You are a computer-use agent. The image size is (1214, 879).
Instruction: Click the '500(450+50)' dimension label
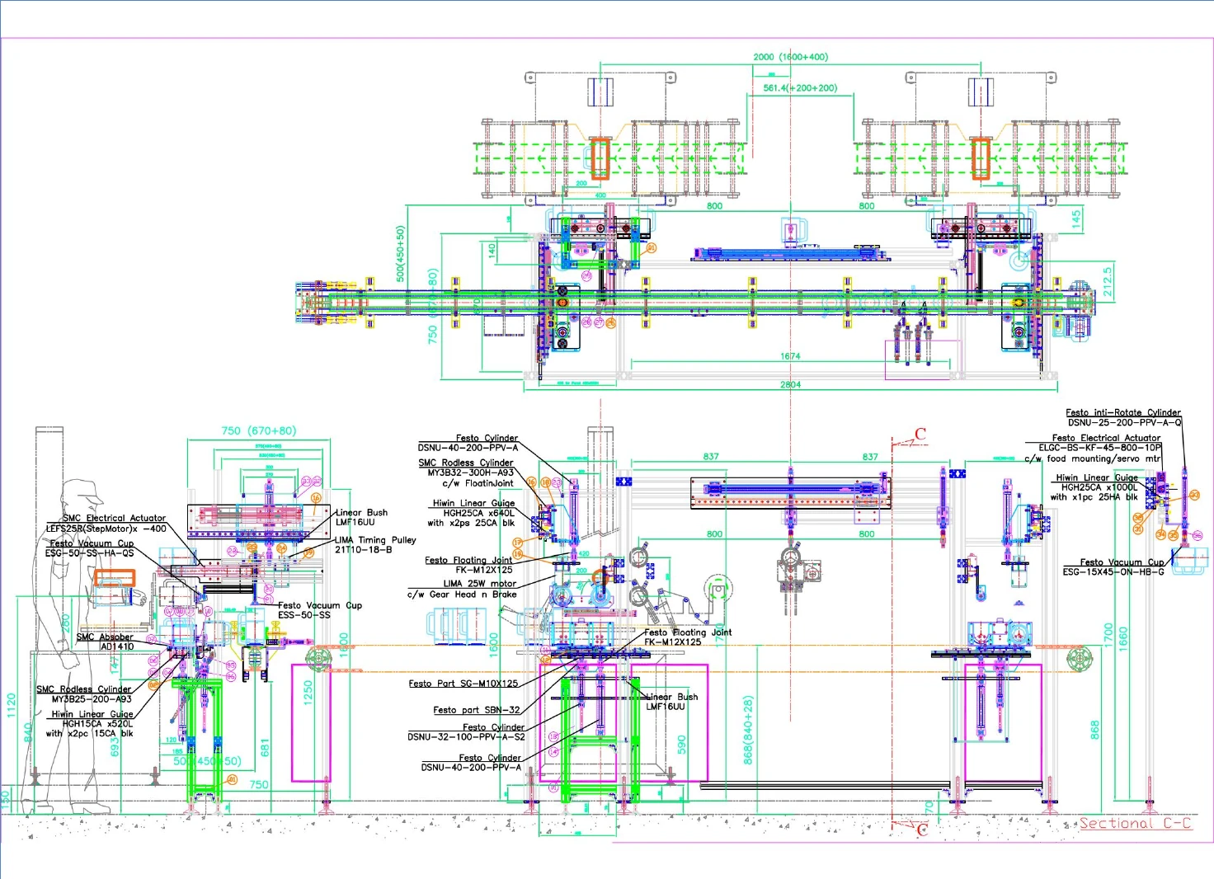click(401, 254)
